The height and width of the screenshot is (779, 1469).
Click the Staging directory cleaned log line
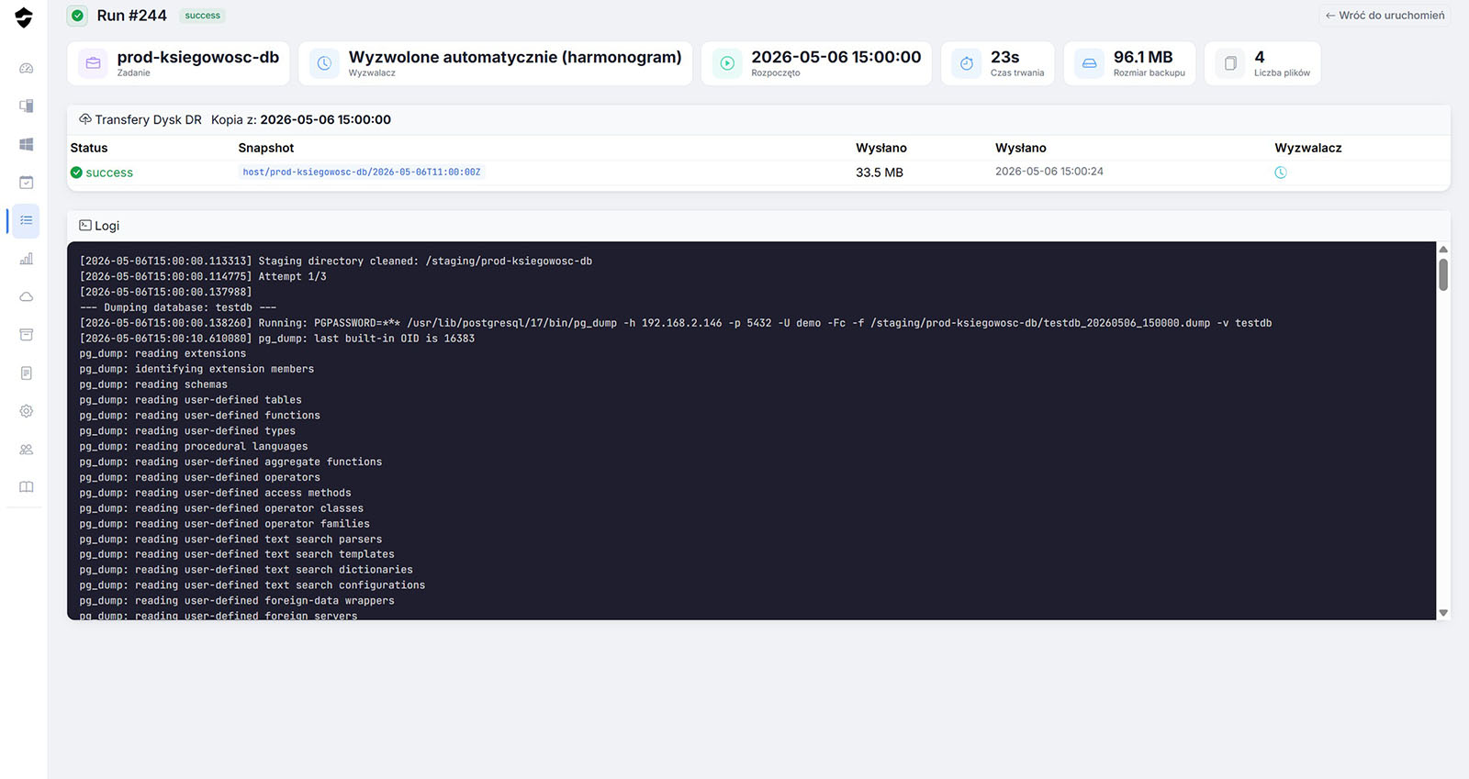[x=336, y=262]
